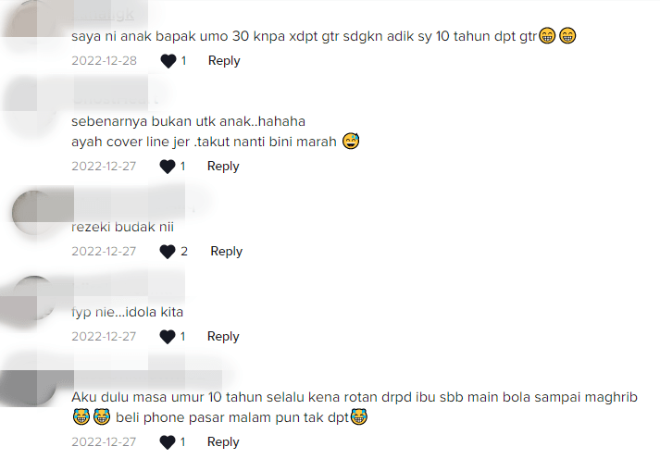Click the like count of 2 on 'rezeki budak nii'

coord(184,252)
